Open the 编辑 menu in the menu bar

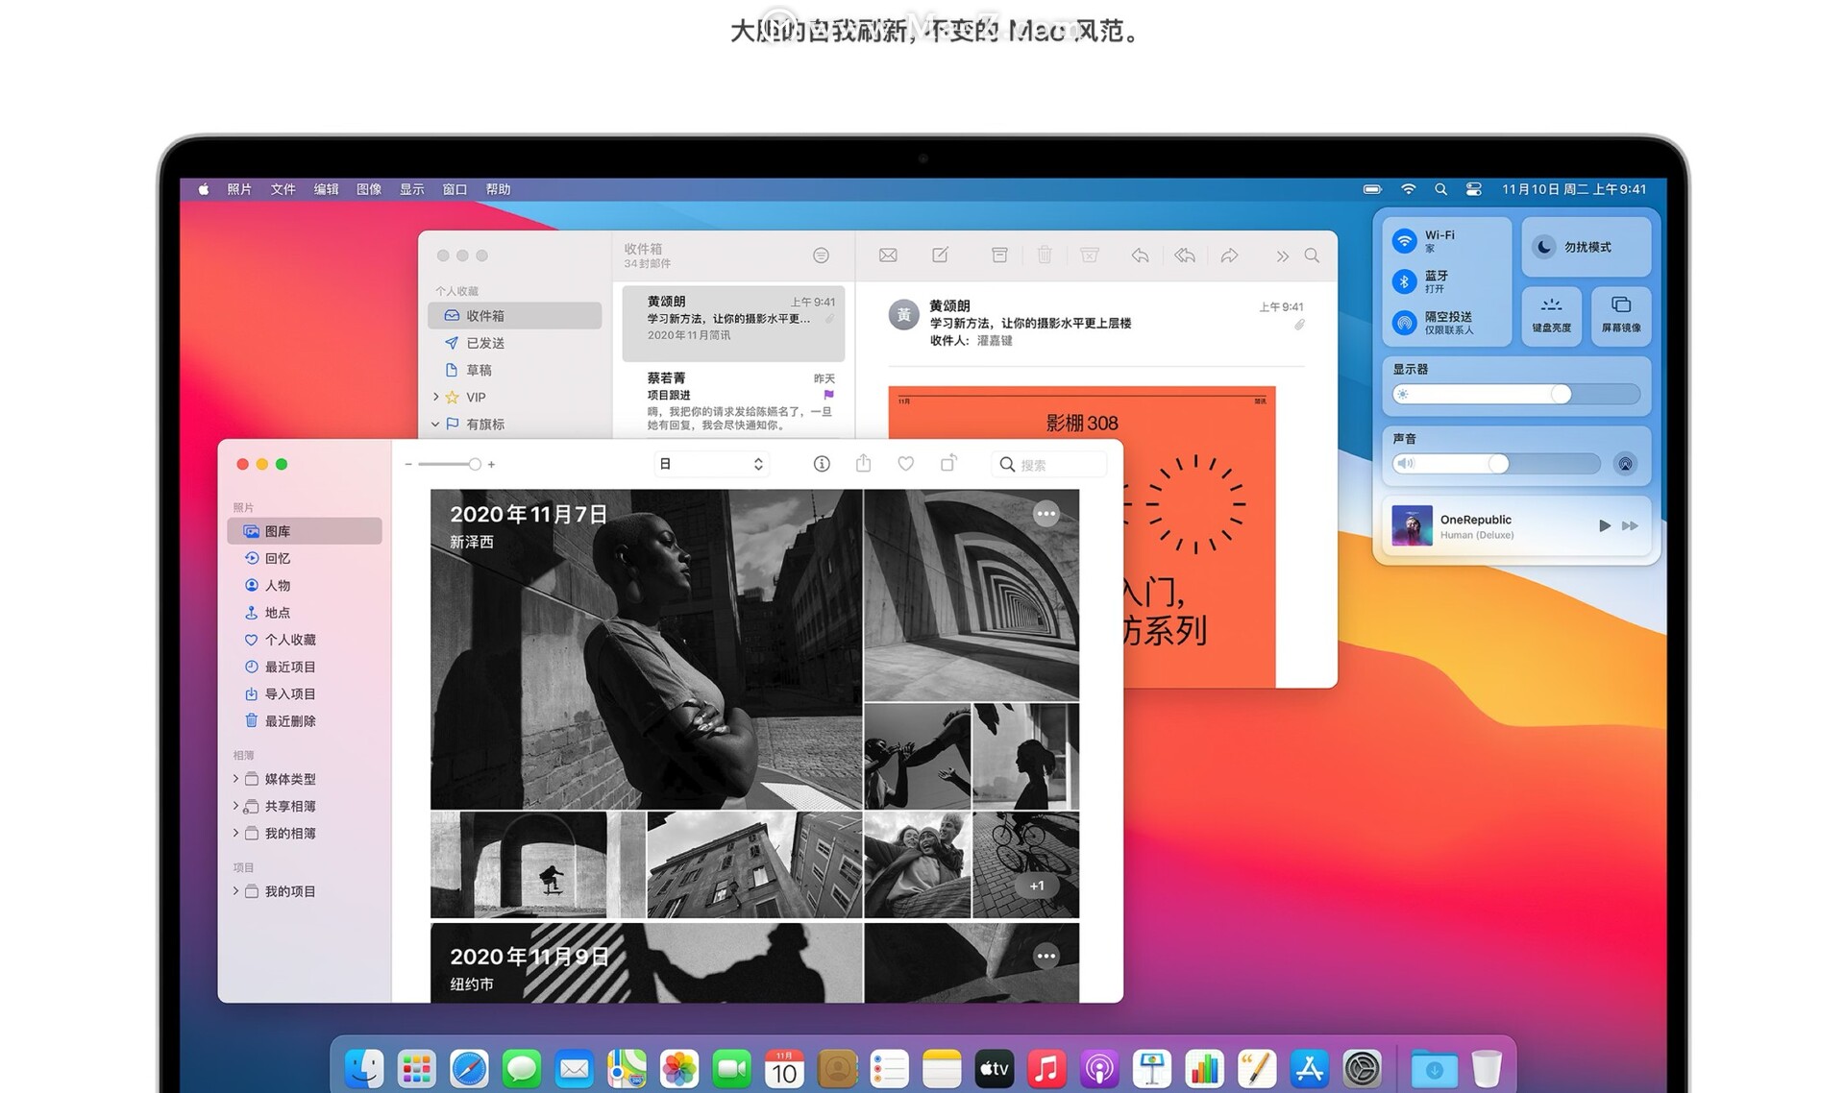326,189
